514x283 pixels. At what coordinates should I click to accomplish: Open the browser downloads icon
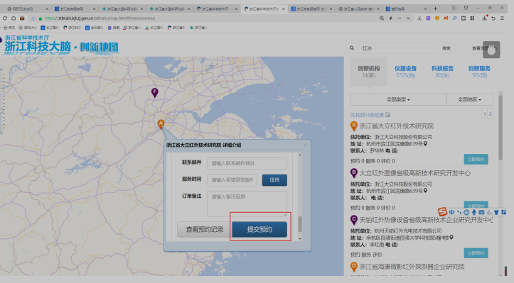pos(485,18)
